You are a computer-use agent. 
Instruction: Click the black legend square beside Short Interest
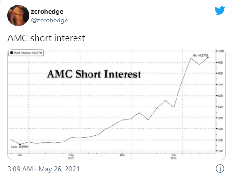(x=12, y=53)
